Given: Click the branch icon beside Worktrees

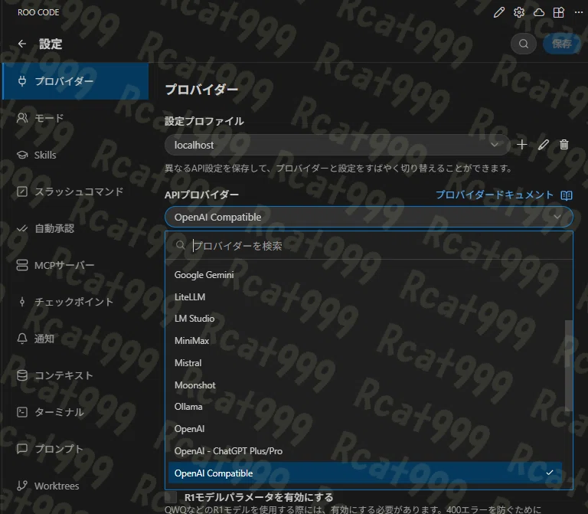Looking at the screenshot, I should click(x=22, y=486).
